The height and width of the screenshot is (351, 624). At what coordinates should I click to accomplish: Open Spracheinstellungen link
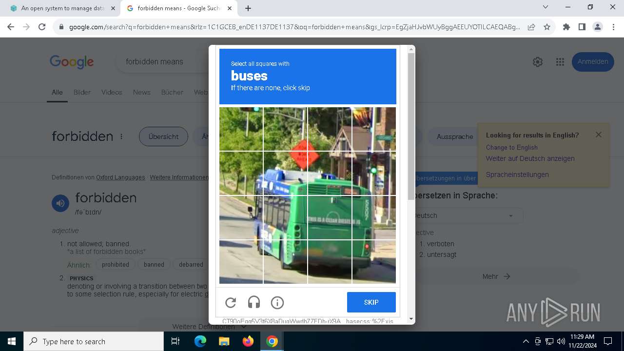(x=517, y=175)
